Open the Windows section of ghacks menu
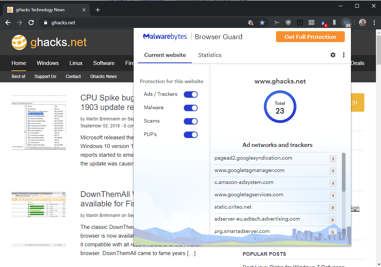The width and height of the screenshot is (381, 267). (x=47, y=63)
